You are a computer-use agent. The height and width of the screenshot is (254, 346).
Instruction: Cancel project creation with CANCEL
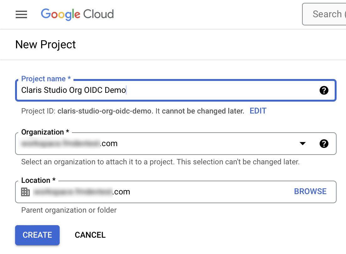90,235
